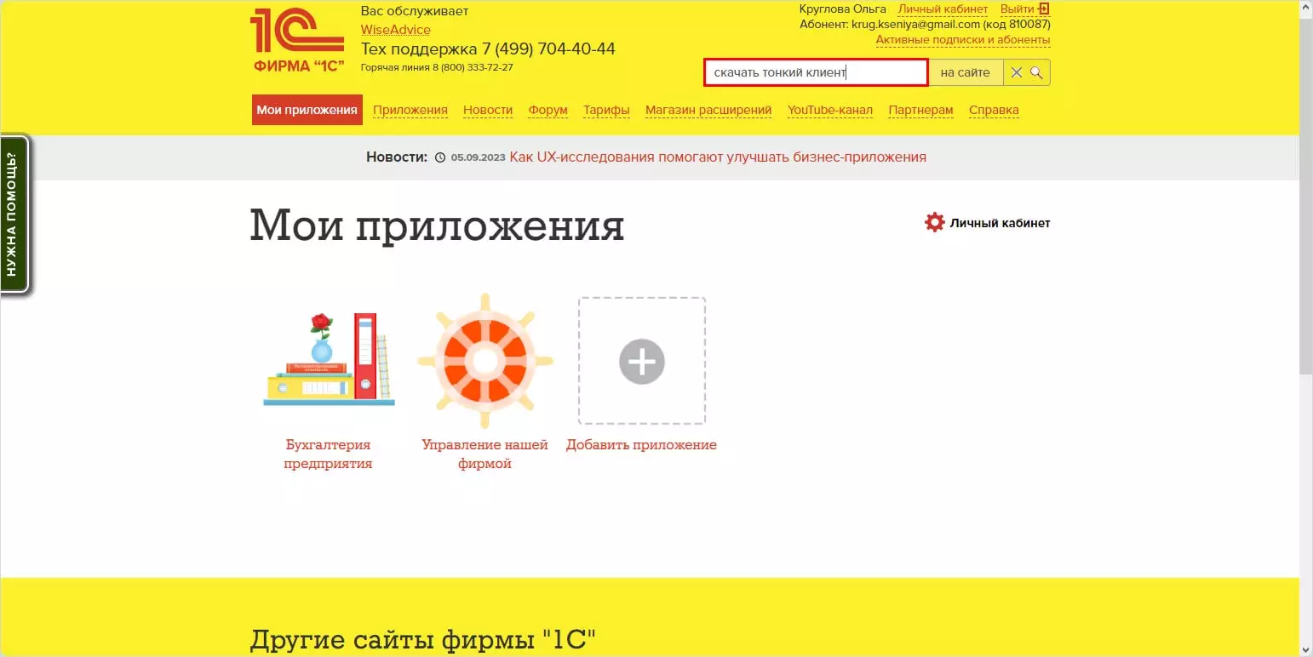Click the Выйти logout link

coord(1018,9)
